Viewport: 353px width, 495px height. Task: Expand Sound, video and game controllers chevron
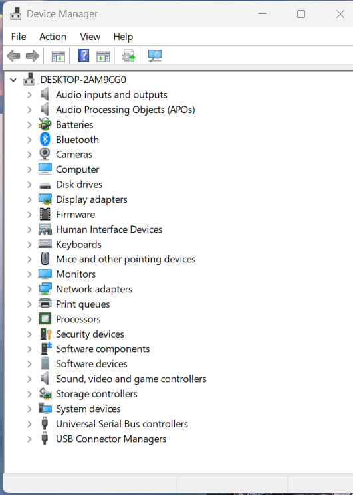click(29, 379)
